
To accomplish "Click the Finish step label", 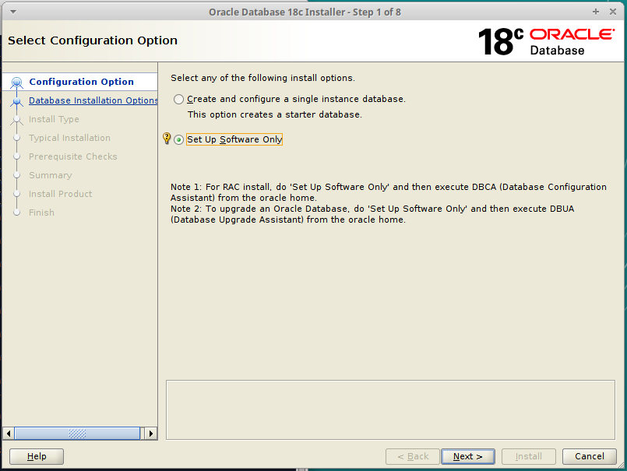I will point(41,213).
